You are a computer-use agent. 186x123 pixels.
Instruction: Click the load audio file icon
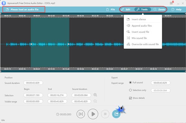pos(7,10)
